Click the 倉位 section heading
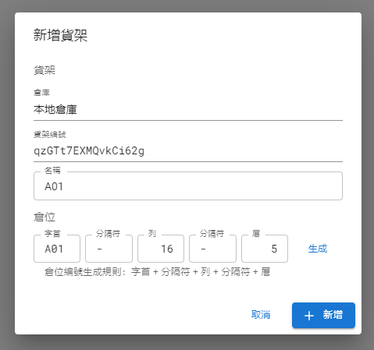 (x=45, y=217)
